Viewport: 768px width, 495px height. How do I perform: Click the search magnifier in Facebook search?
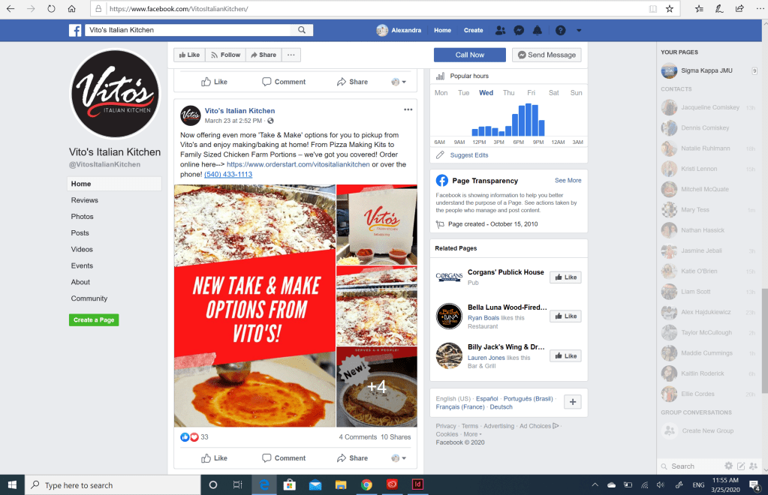[302, 30]
